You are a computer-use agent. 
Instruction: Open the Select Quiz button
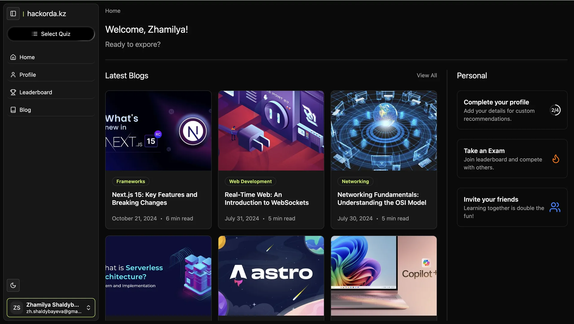click(x=51, y=34)
